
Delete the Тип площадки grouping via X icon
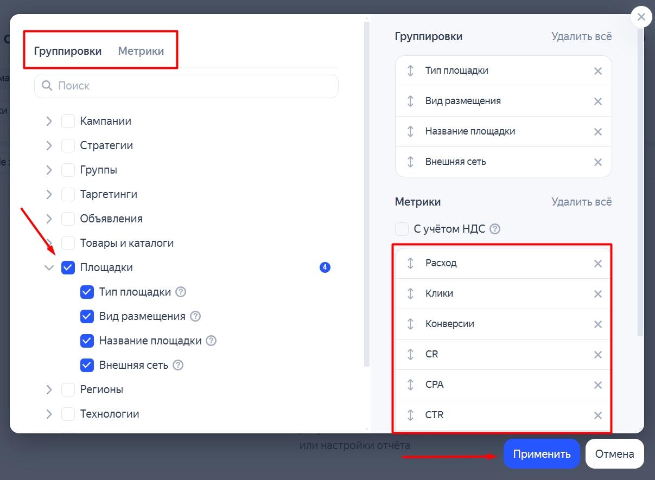(x=597, y=71)
